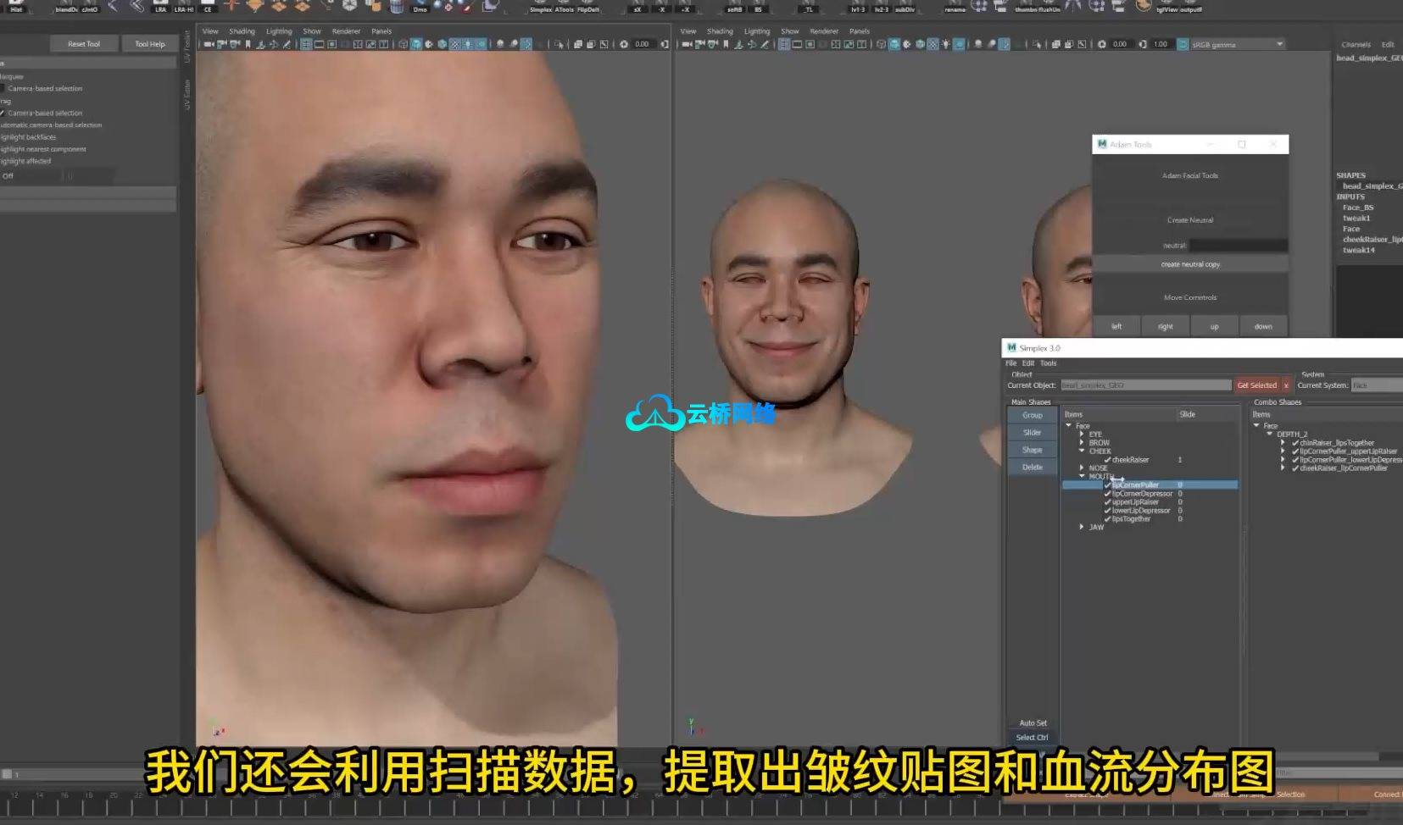
Task: Click the neutral input field in Adam Tools
Action: coord(1238,246)
